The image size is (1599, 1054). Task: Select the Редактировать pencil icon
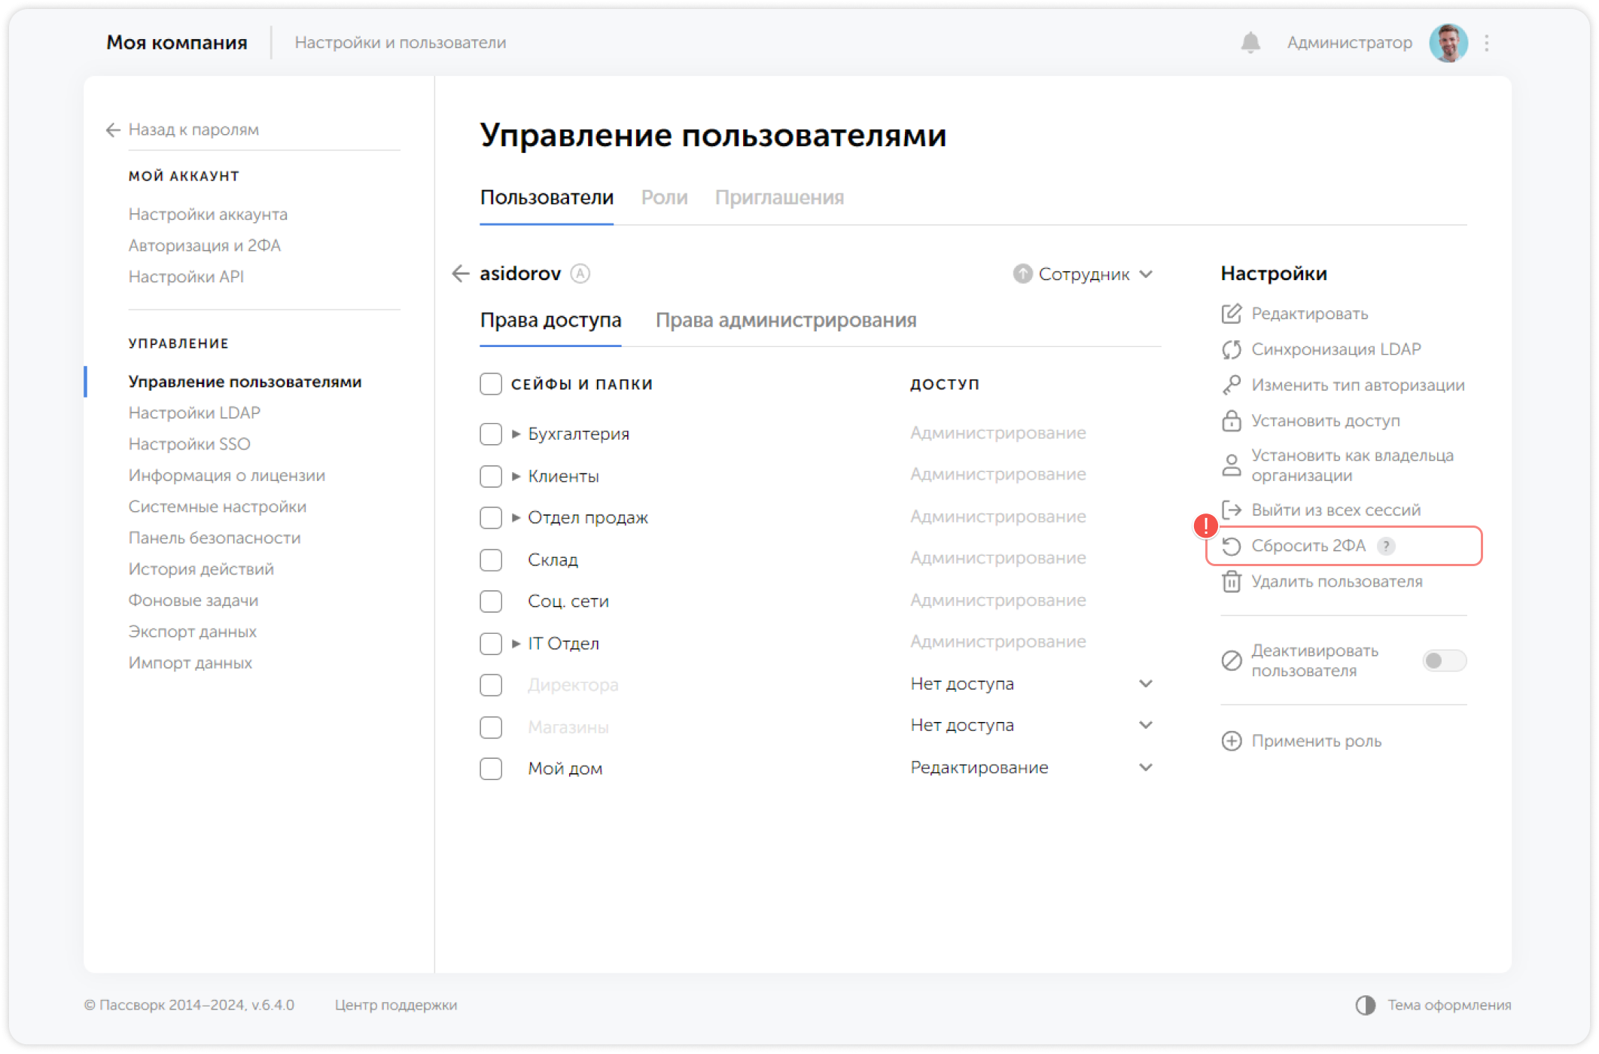tap(1232, 314)
